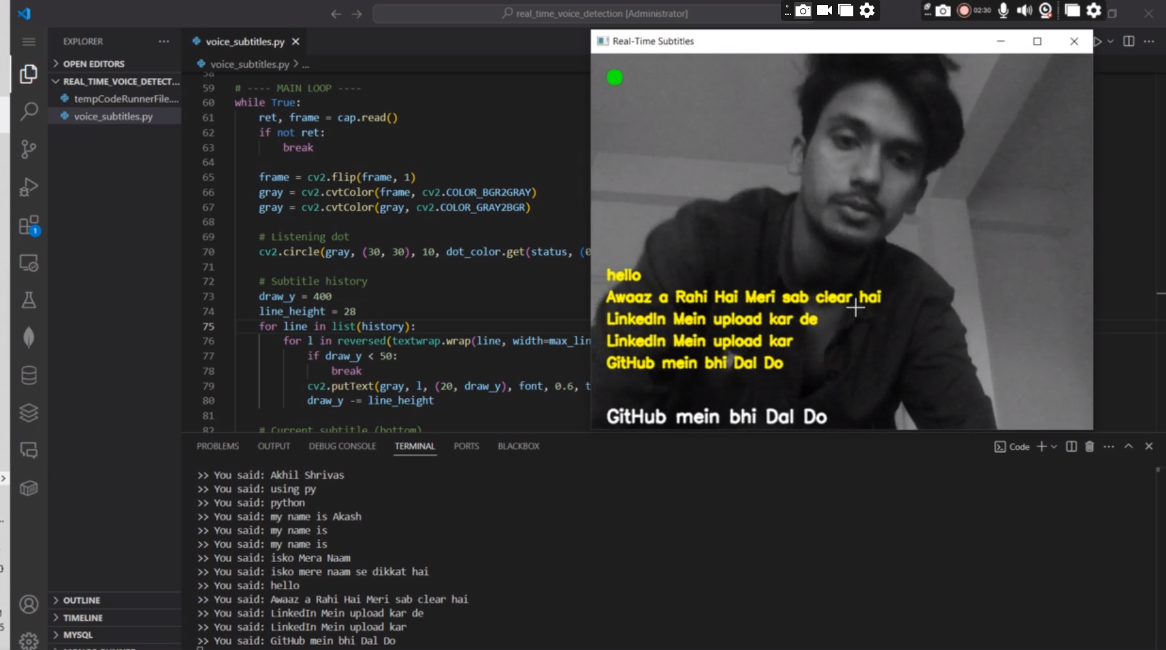This screenshot has height=650, width=1166.
Task: Click line number 75 in the editor gutter
Action: [x=208, y=326]
